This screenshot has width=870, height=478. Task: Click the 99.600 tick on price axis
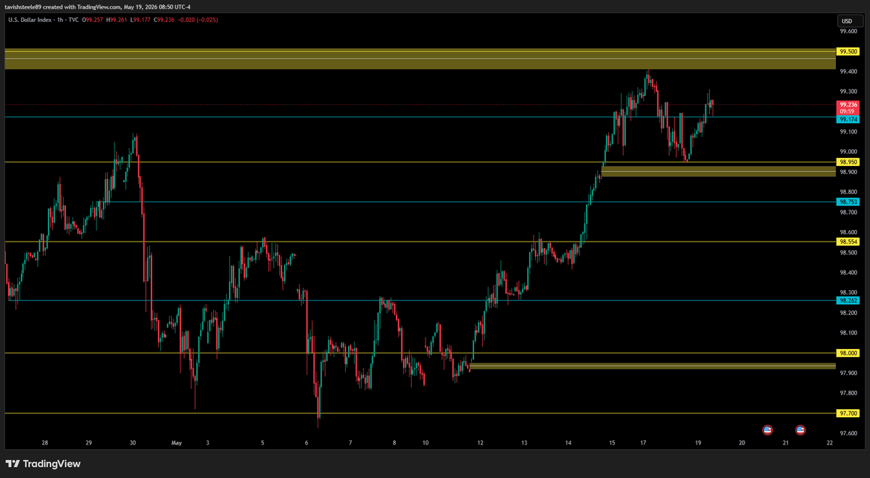click(x=847, y=31)
